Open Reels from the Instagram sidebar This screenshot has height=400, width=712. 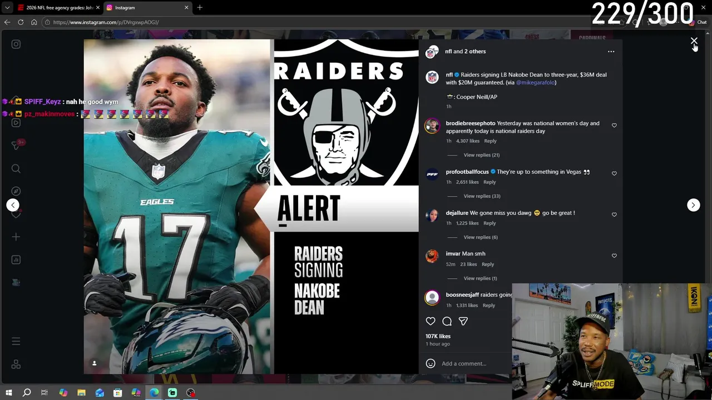click(x=16, y=123)
